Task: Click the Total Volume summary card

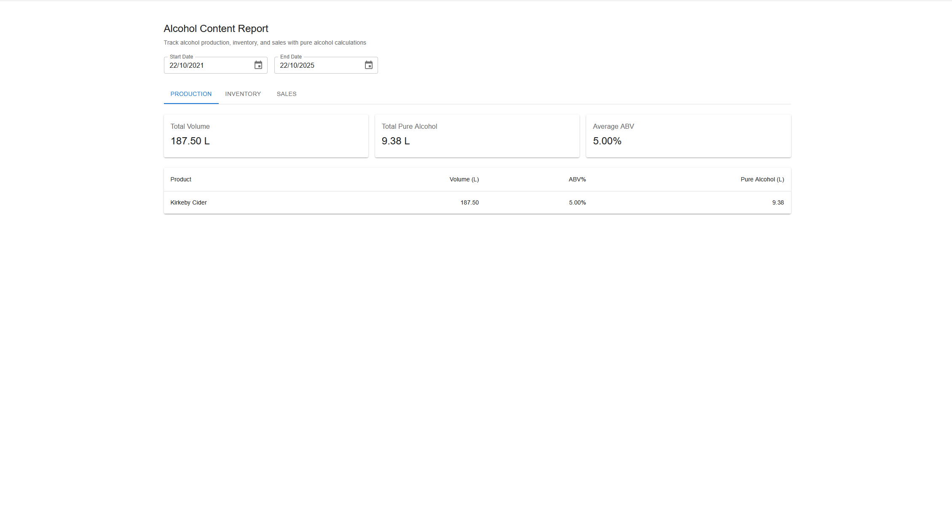Action: point(266,136)
